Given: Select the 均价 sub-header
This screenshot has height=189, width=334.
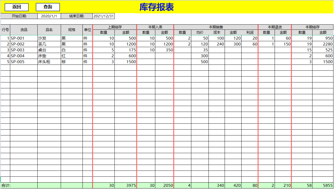Looking at the screenshot, I should [x=200, y=32].
